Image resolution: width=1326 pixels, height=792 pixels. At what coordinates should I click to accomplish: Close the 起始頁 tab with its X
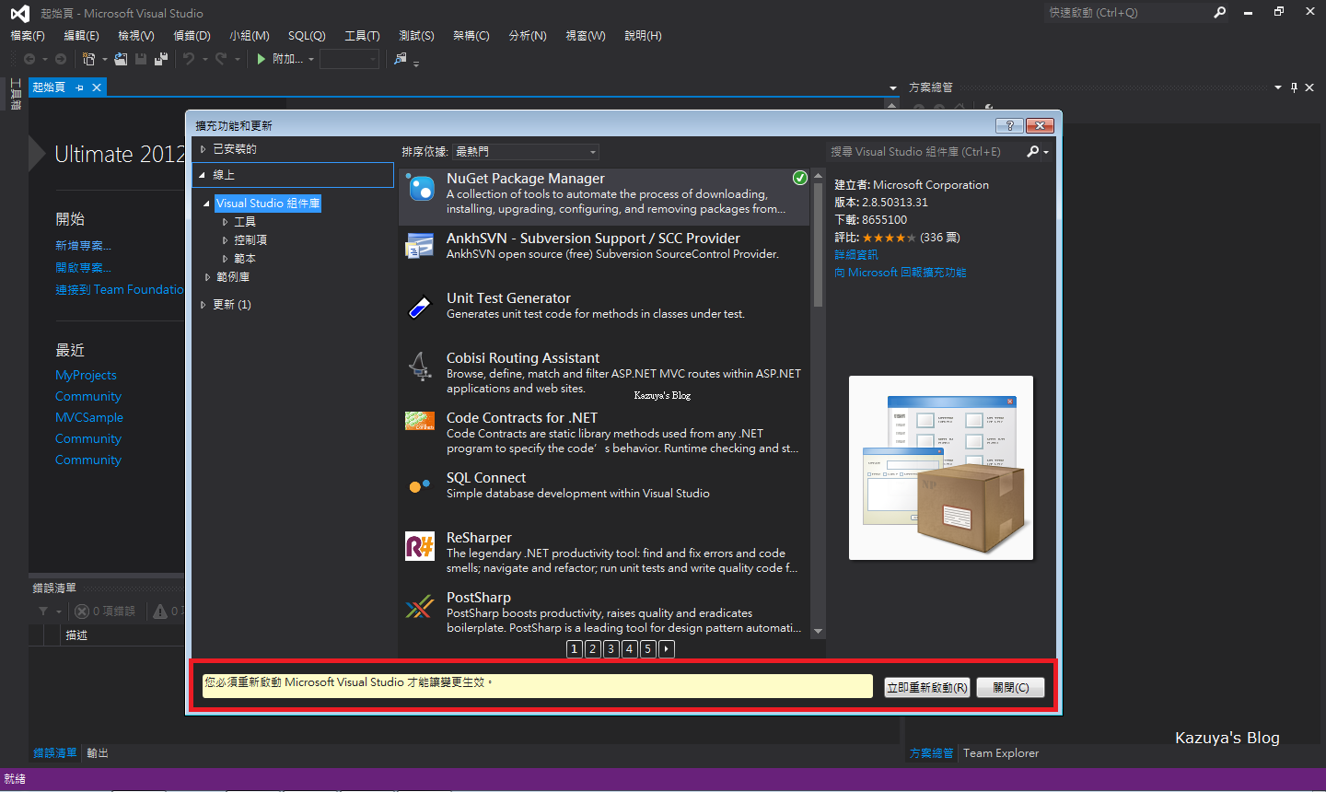point(97,87)
